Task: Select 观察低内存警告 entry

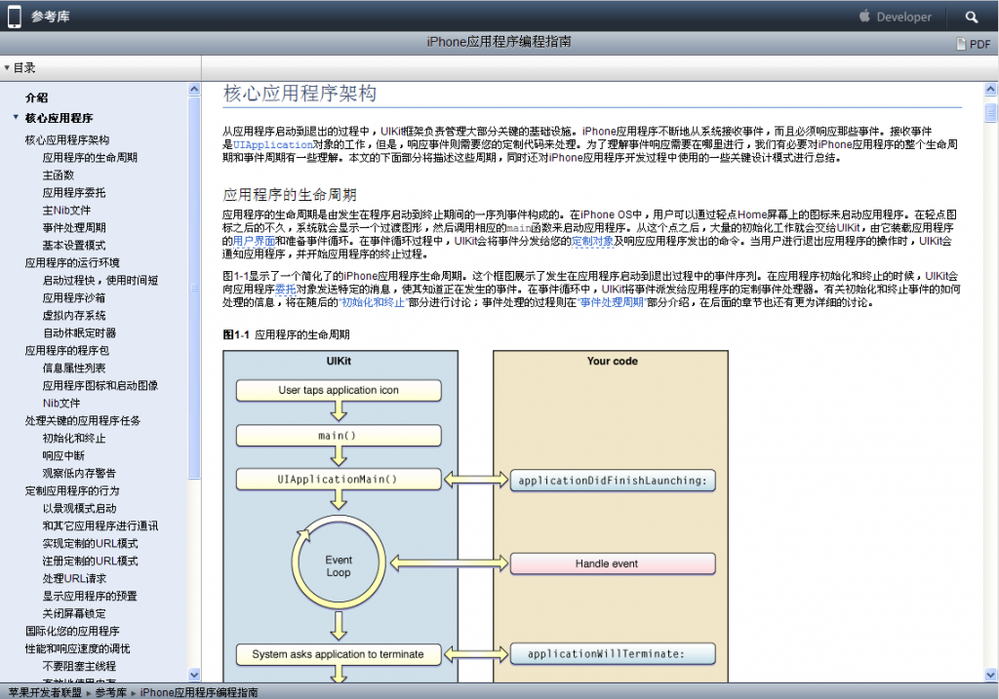Action: point(79,473)
